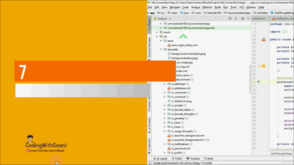Image resolution: width=294 pixels, height=165 pixels.
Task: Collapse the anim folder
Action: [x=161, y=41]
